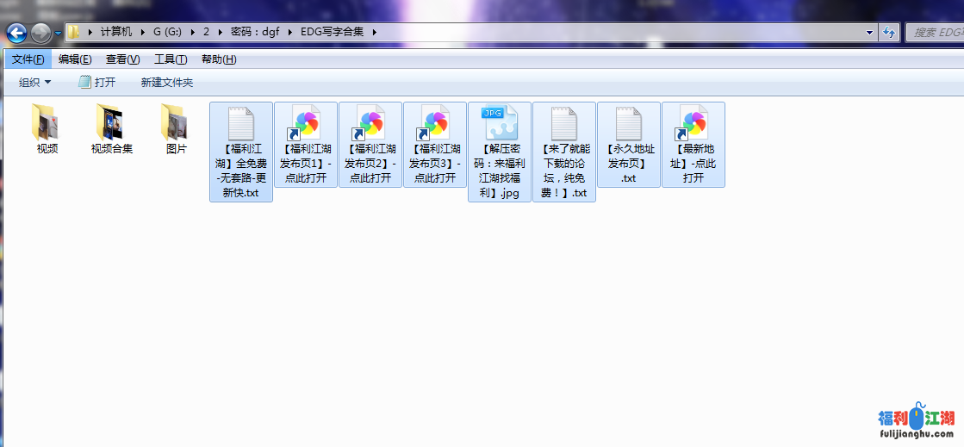Click the Back navigation arrow
The width and height of the screenshot is (964, 447).
(16, 34)
